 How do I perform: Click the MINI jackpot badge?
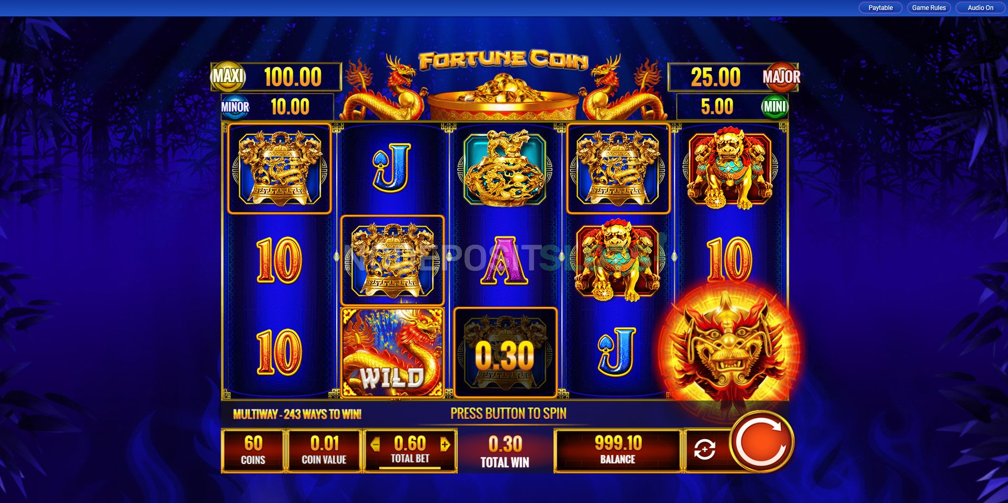[x=774, y=107]
